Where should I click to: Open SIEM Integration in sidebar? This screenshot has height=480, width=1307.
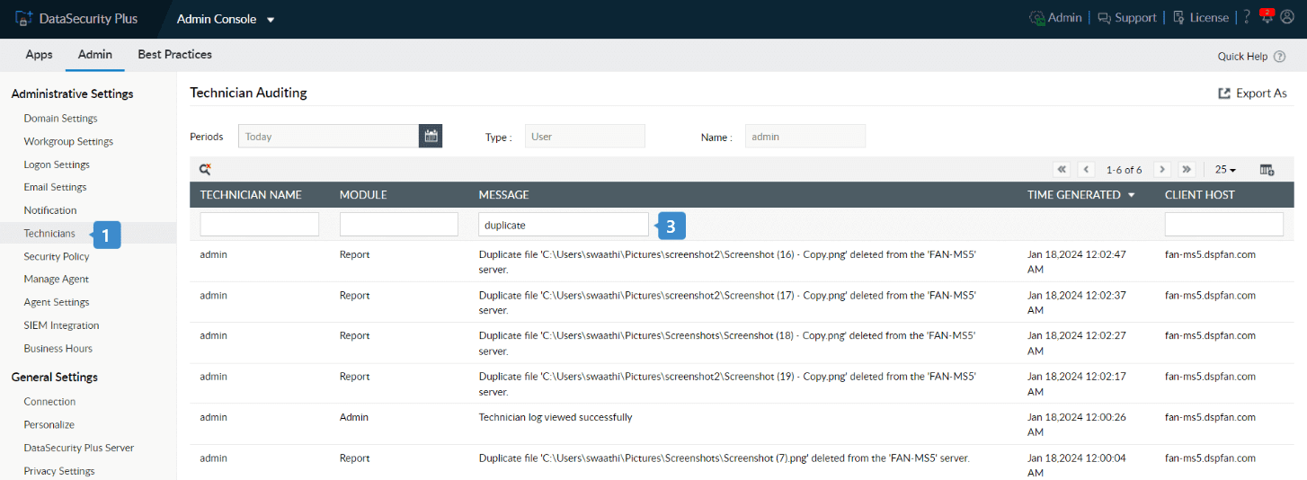tap(61, 325)
